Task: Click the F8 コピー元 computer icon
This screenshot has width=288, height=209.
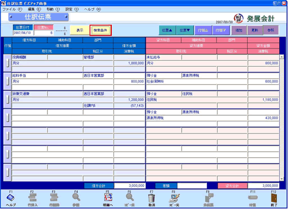Action: point(174,198)
